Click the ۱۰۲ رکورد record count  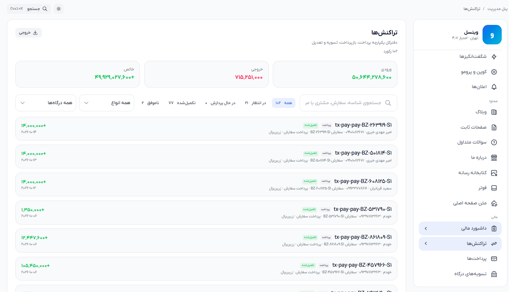(390, 51)
